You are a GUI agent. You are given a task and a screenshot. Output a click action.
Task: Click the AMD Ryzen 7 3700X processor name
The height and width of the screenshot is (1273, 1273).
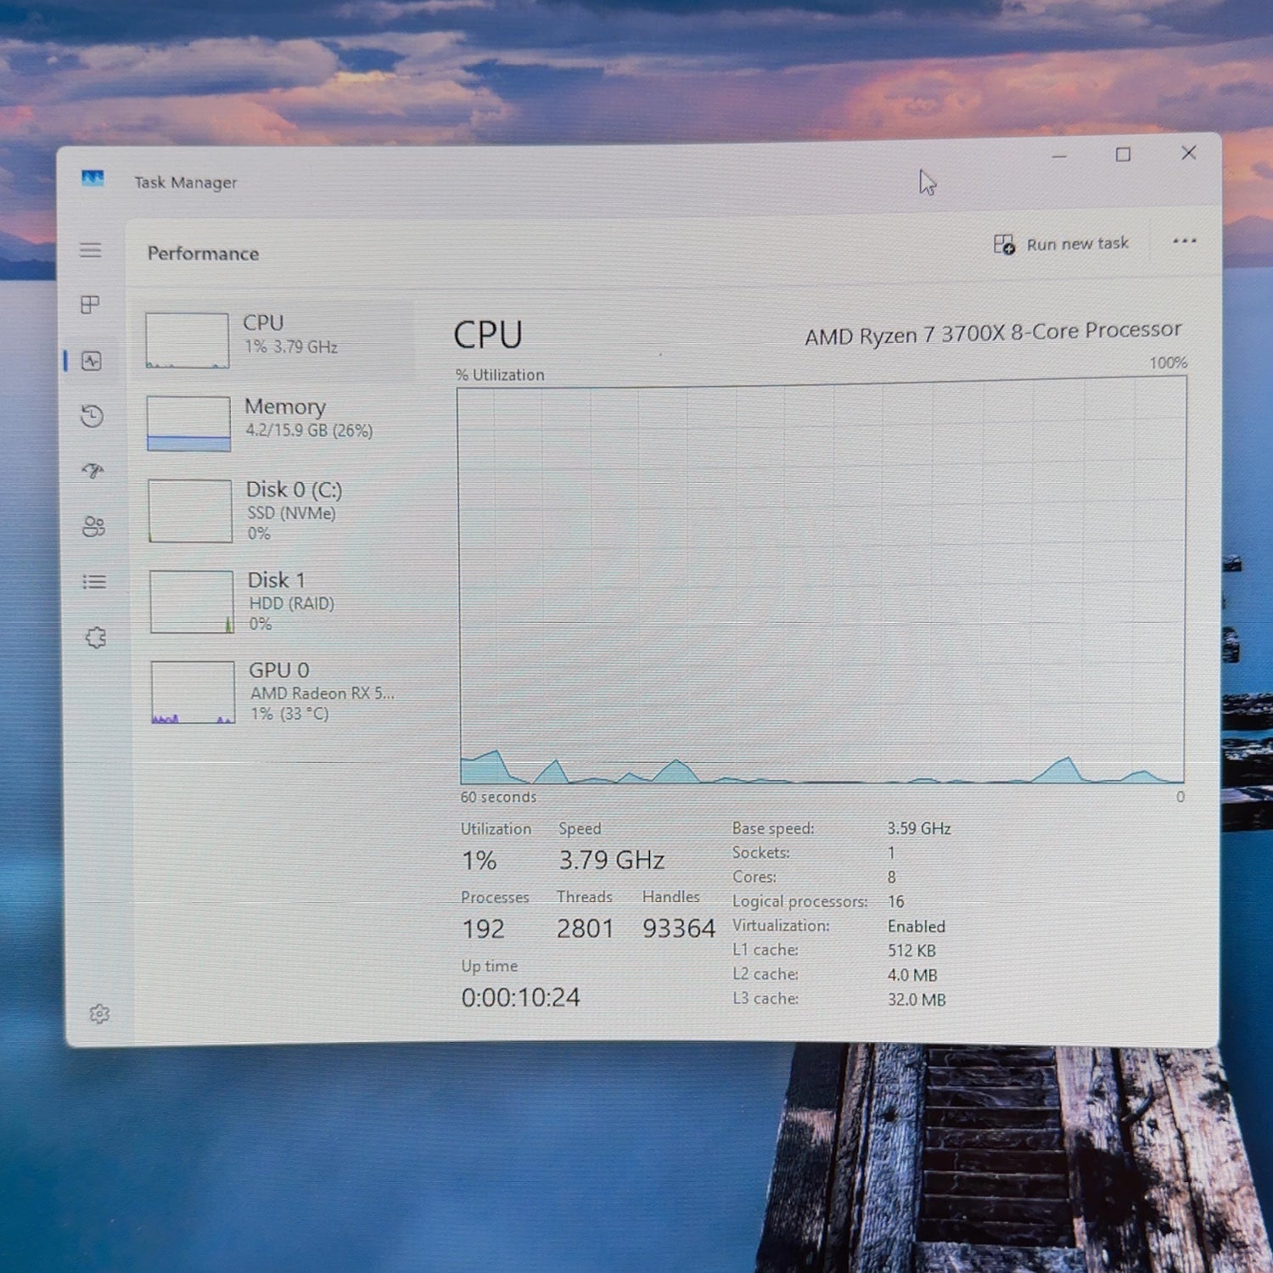pos(993,333)
